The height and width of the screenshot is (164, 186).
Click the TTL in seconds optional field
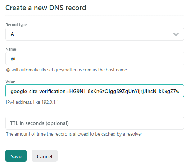click(x=95, y=123)
